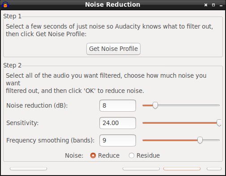The height and width of the screenshot is (176, 226).
Task: Click the orange-outlined default button at bottom
Action: click(x=182, y=169)
